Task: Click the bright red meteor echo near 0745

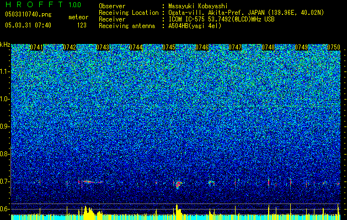Action: pyautogui.click(x=178, y=184)
